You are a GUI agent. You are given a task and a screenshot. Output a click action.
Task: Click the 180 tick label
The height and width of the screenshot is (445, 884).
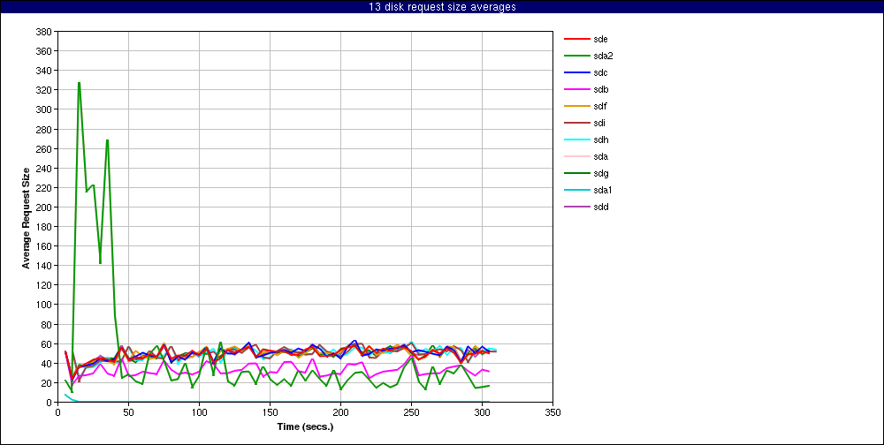[x=44, y=226]
